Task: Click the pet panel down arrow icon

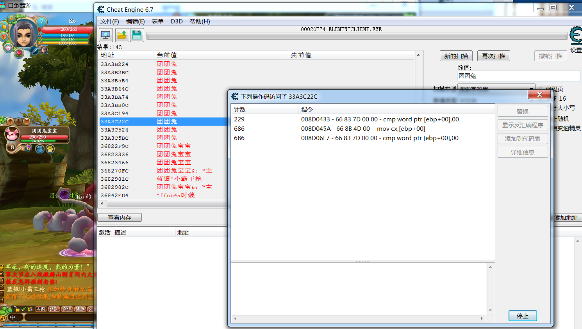Action: (x=18, y=121)
